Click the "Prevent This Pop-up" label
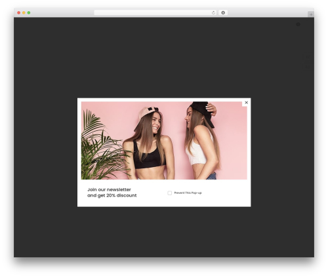328x277 pixels. [188, 193]
